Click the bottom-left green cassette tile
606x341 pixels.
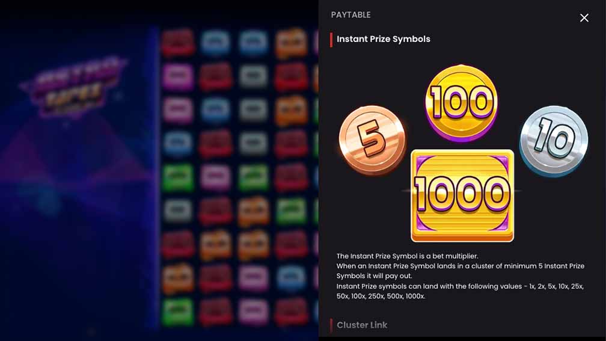point(178,312)
